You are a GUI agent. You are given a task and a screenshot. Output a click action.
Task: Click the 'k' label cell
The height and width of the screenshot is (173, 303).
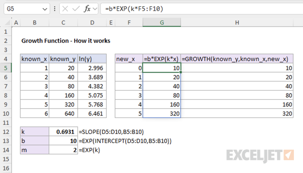[x=35, y=132]
